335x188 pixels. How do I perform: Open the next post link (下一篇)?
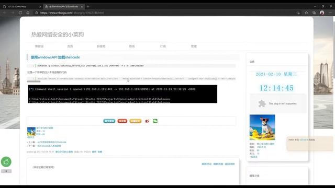coord(49,146)
